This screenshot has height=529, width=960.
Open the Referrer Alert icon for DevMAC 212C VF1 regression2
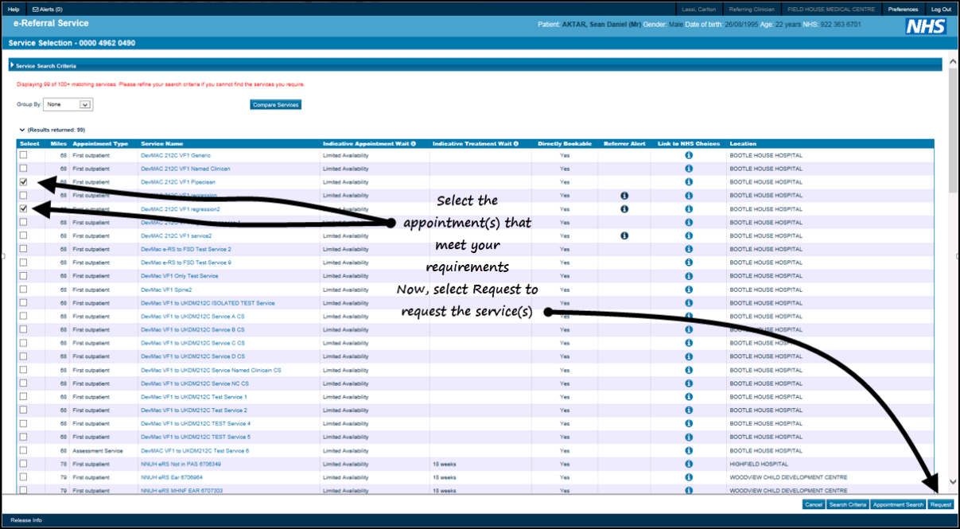[x=624, y=208]
